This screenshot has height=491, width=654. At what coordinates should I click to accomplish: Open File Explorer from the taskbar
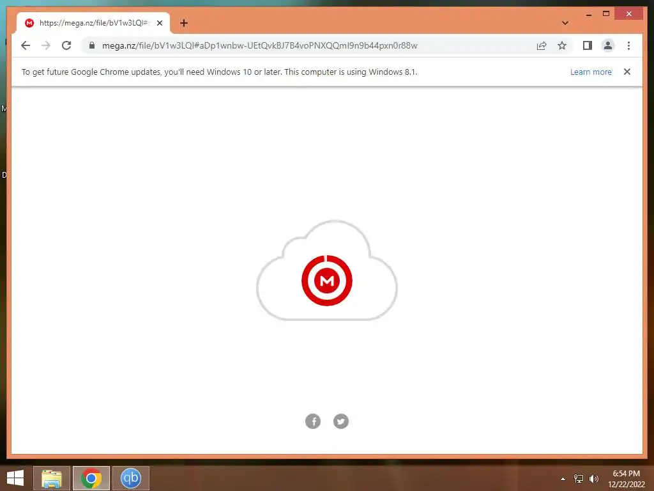(51, 478)
